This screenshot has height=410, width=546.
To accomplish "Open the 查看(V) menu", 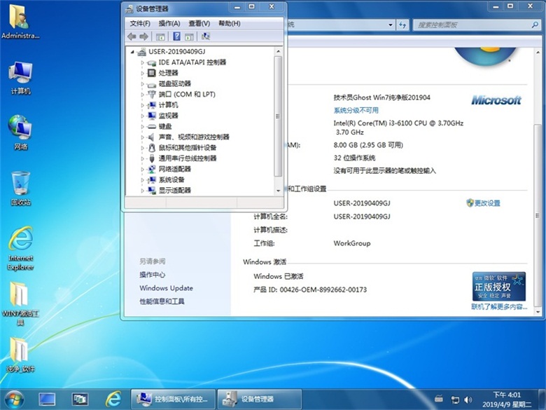I will point(199,23).
